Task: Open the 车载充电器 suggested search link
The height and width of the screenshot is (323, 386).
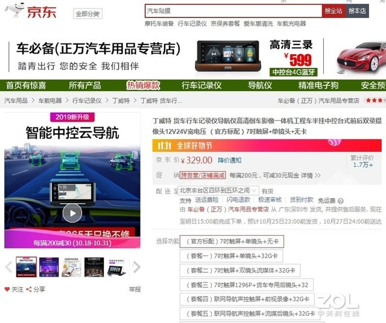Action: pyautogui.click(x=291, y=24)
